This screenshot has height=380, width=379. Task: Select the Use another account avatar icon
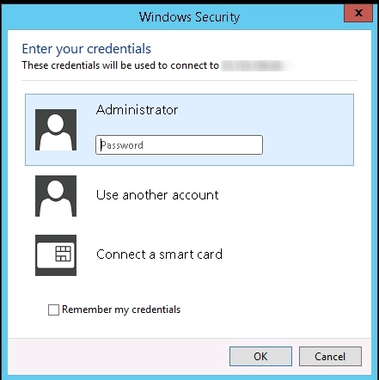pos(56,196)
